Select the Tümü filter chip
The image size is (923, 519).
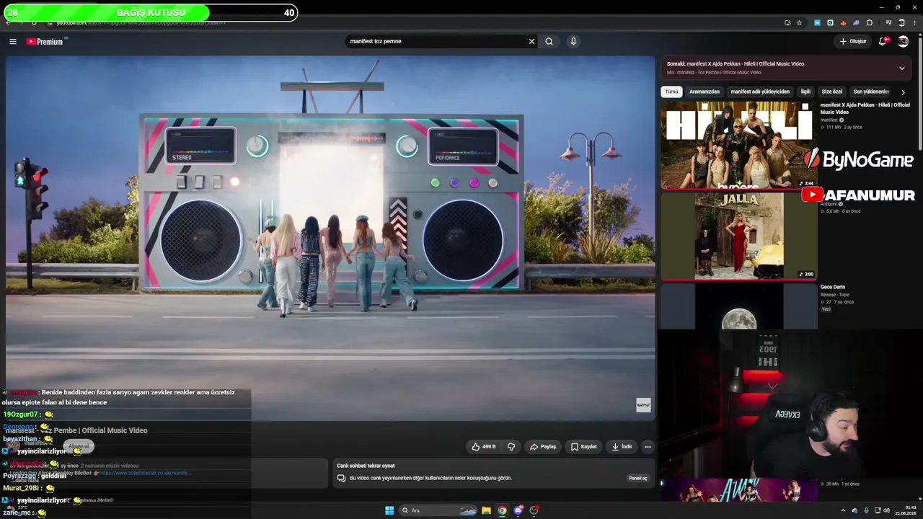point(671,92)
